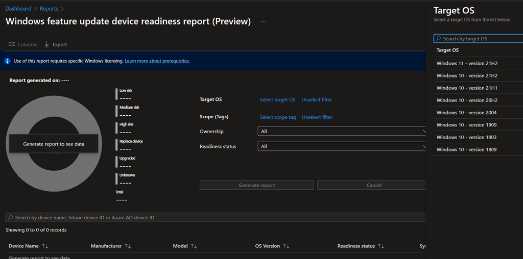Sort by Readiness status column arrows
Viewport: 523px width, 259px height.
[x=381, y=246]
